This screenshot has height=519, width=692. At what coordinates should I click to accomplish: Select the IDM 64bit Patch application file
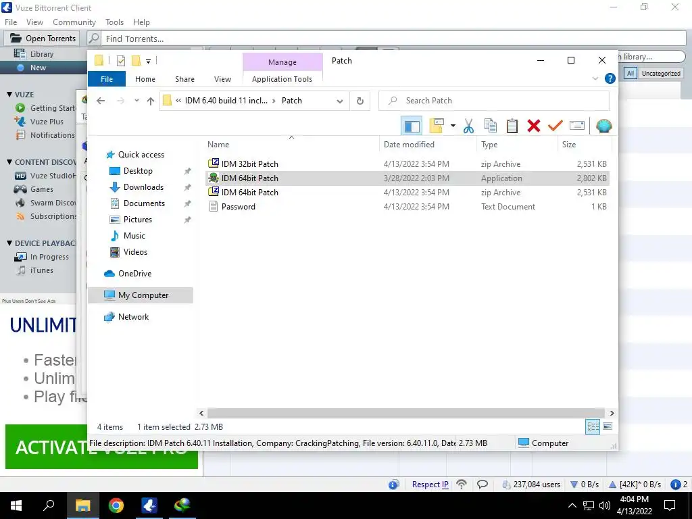coord(407,178)
